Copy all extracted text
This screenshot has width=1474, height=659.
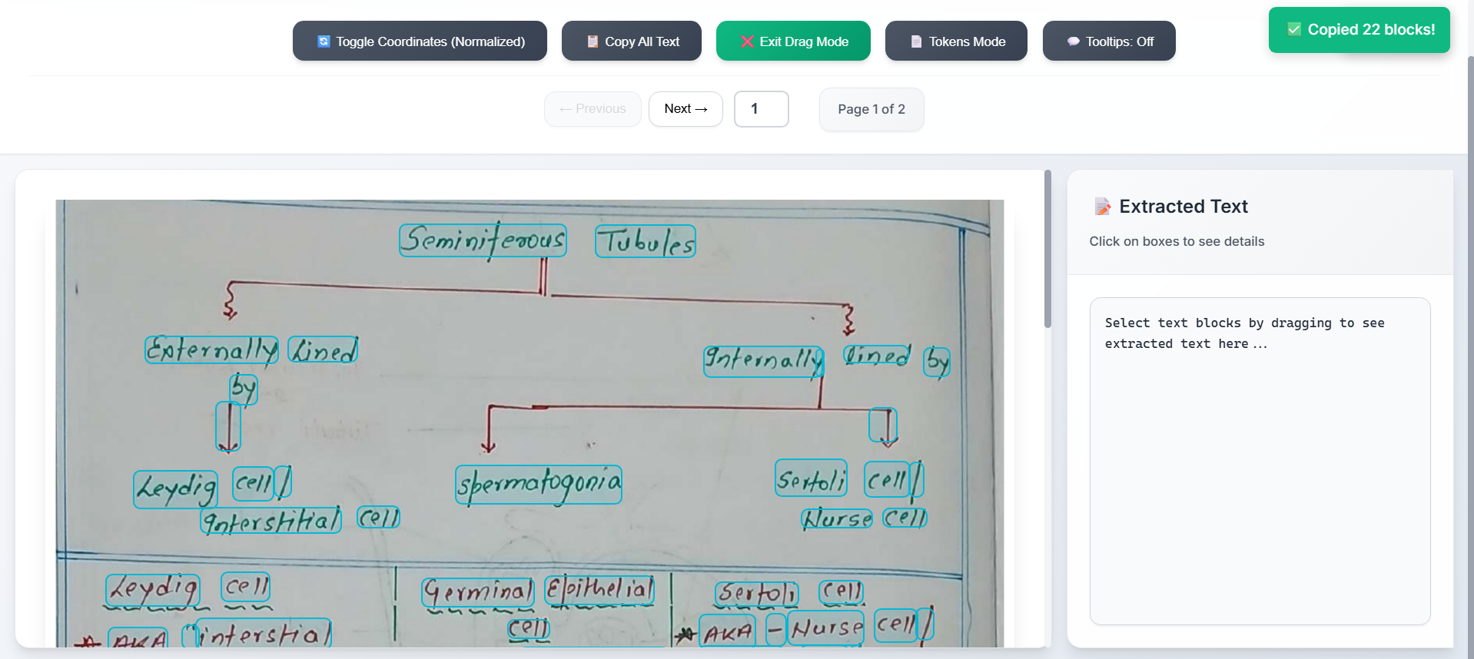[x=631, y=41]
